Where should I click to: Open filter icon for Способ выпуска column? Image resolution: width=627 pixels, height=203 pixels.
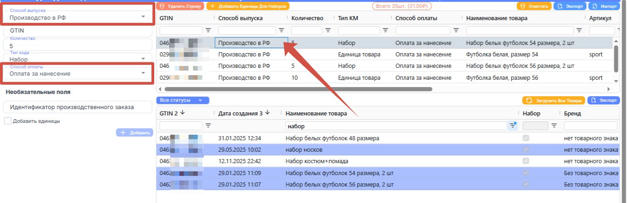coord(281,30)
